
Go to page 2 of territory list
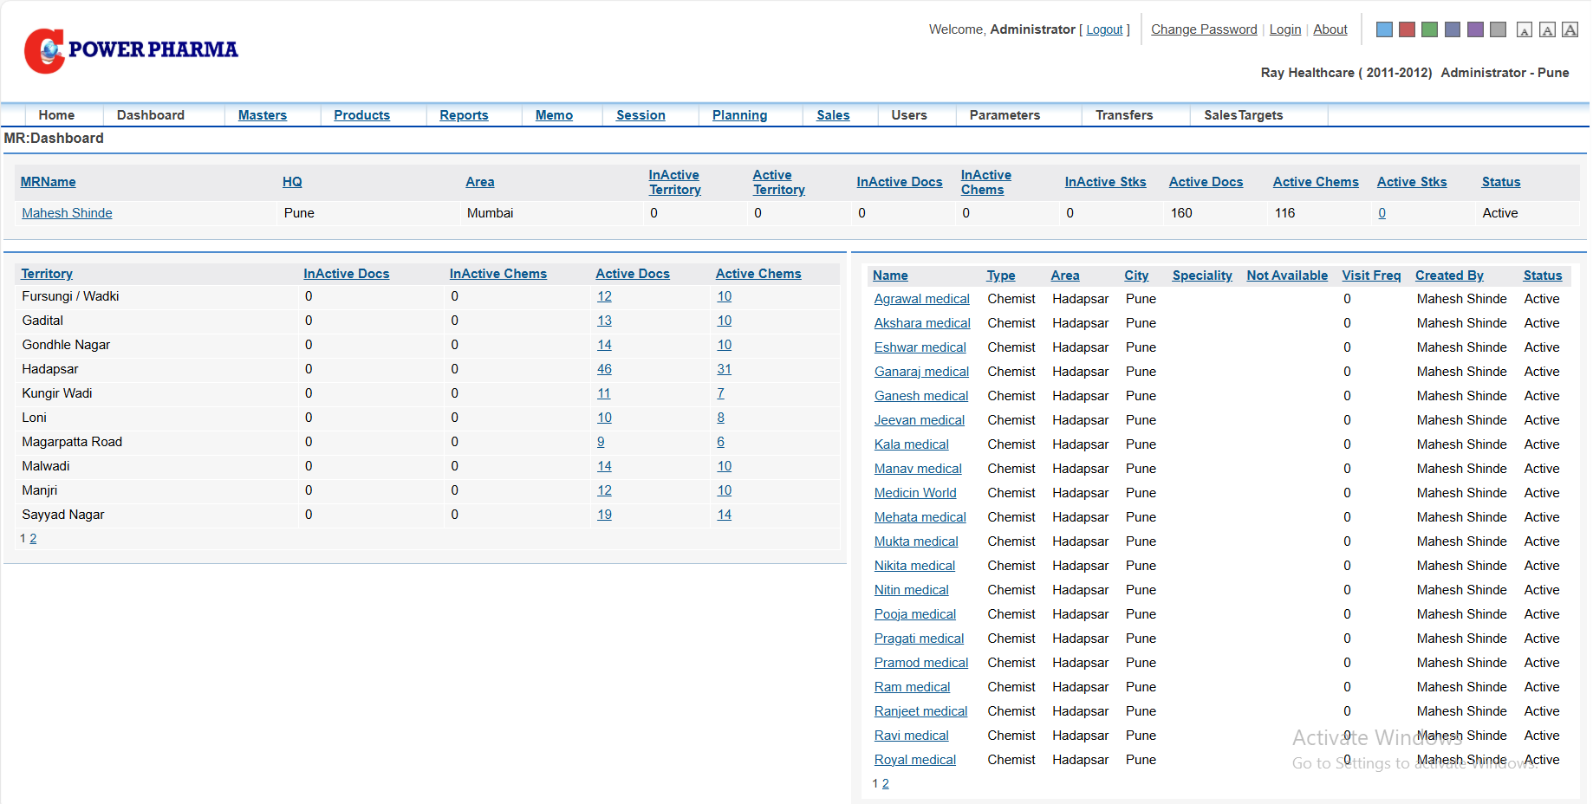[x=33, y=539]
